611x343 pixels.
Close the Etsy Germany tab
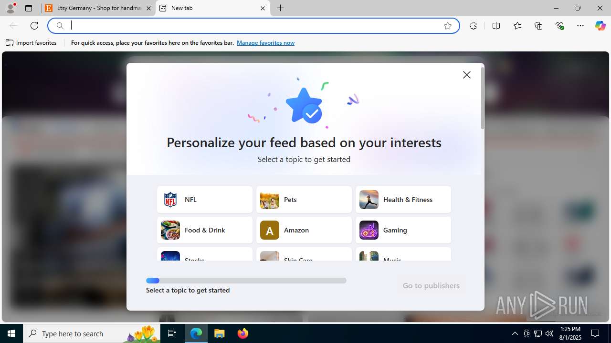coord(148,8)
